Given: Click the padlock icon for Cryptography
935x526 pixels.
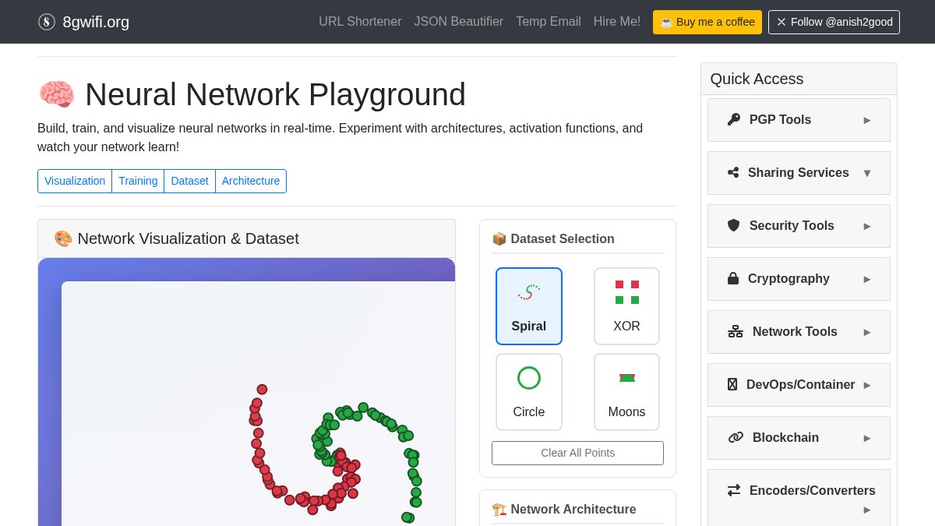Looking at the screenshot, I should click(733, 278).
